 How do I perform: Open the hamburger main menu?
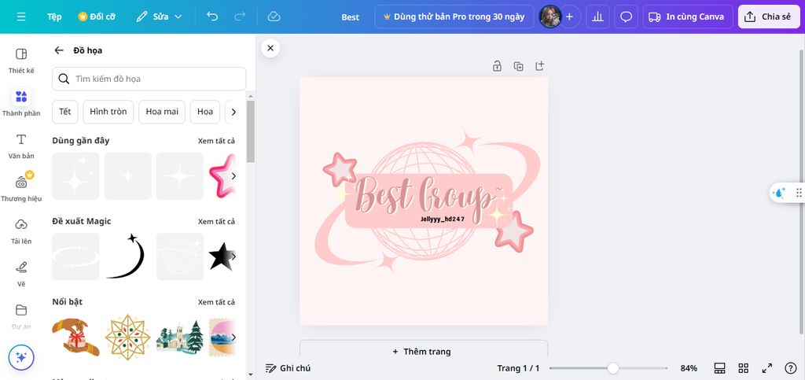(21, 17)
